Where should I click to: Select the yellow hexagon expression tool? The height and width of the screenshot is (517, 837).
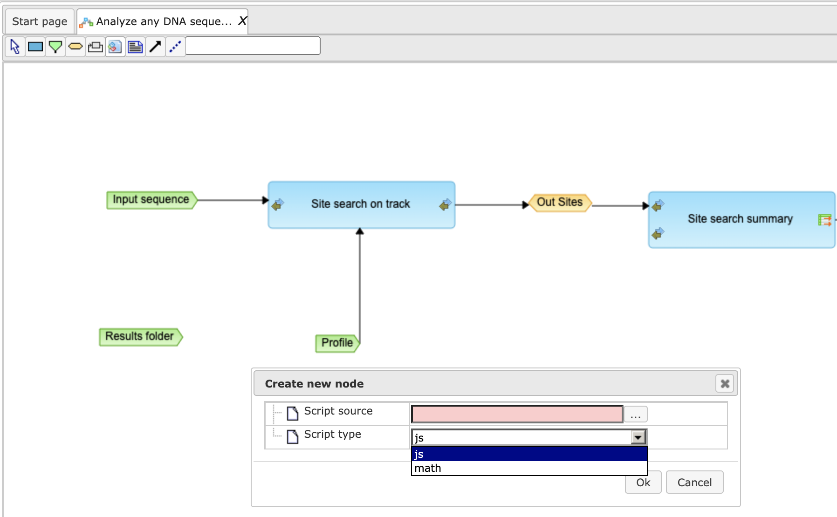pos(75,47)
